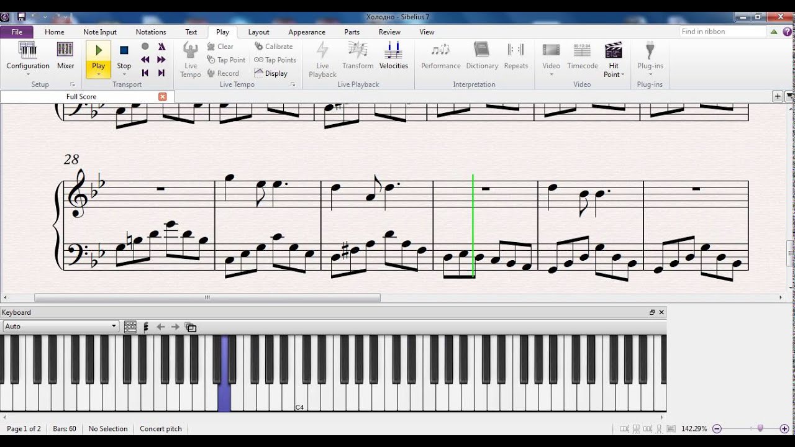Switch to the Text ribbon tab
This screenshot has width=795, height=447.
coord(191,32)
